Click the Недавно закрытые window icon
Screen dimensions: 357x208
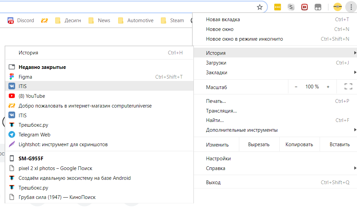pyautogui.click(x=12, y=67)
